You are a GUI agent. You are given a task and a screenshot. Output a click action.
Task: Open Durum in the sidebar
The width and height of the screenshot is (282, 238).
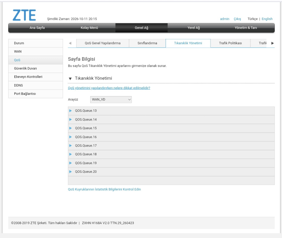coord(36,43)
